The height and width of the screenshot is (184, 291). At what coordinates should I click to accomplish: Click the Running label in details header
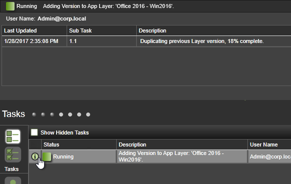[27, 6]
